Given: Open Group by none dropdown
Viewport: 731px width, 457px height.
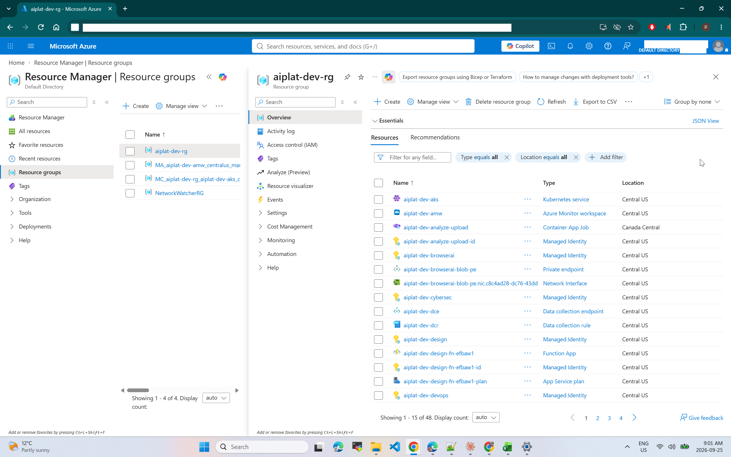Looking at the screenshot, I should (692, 102).
